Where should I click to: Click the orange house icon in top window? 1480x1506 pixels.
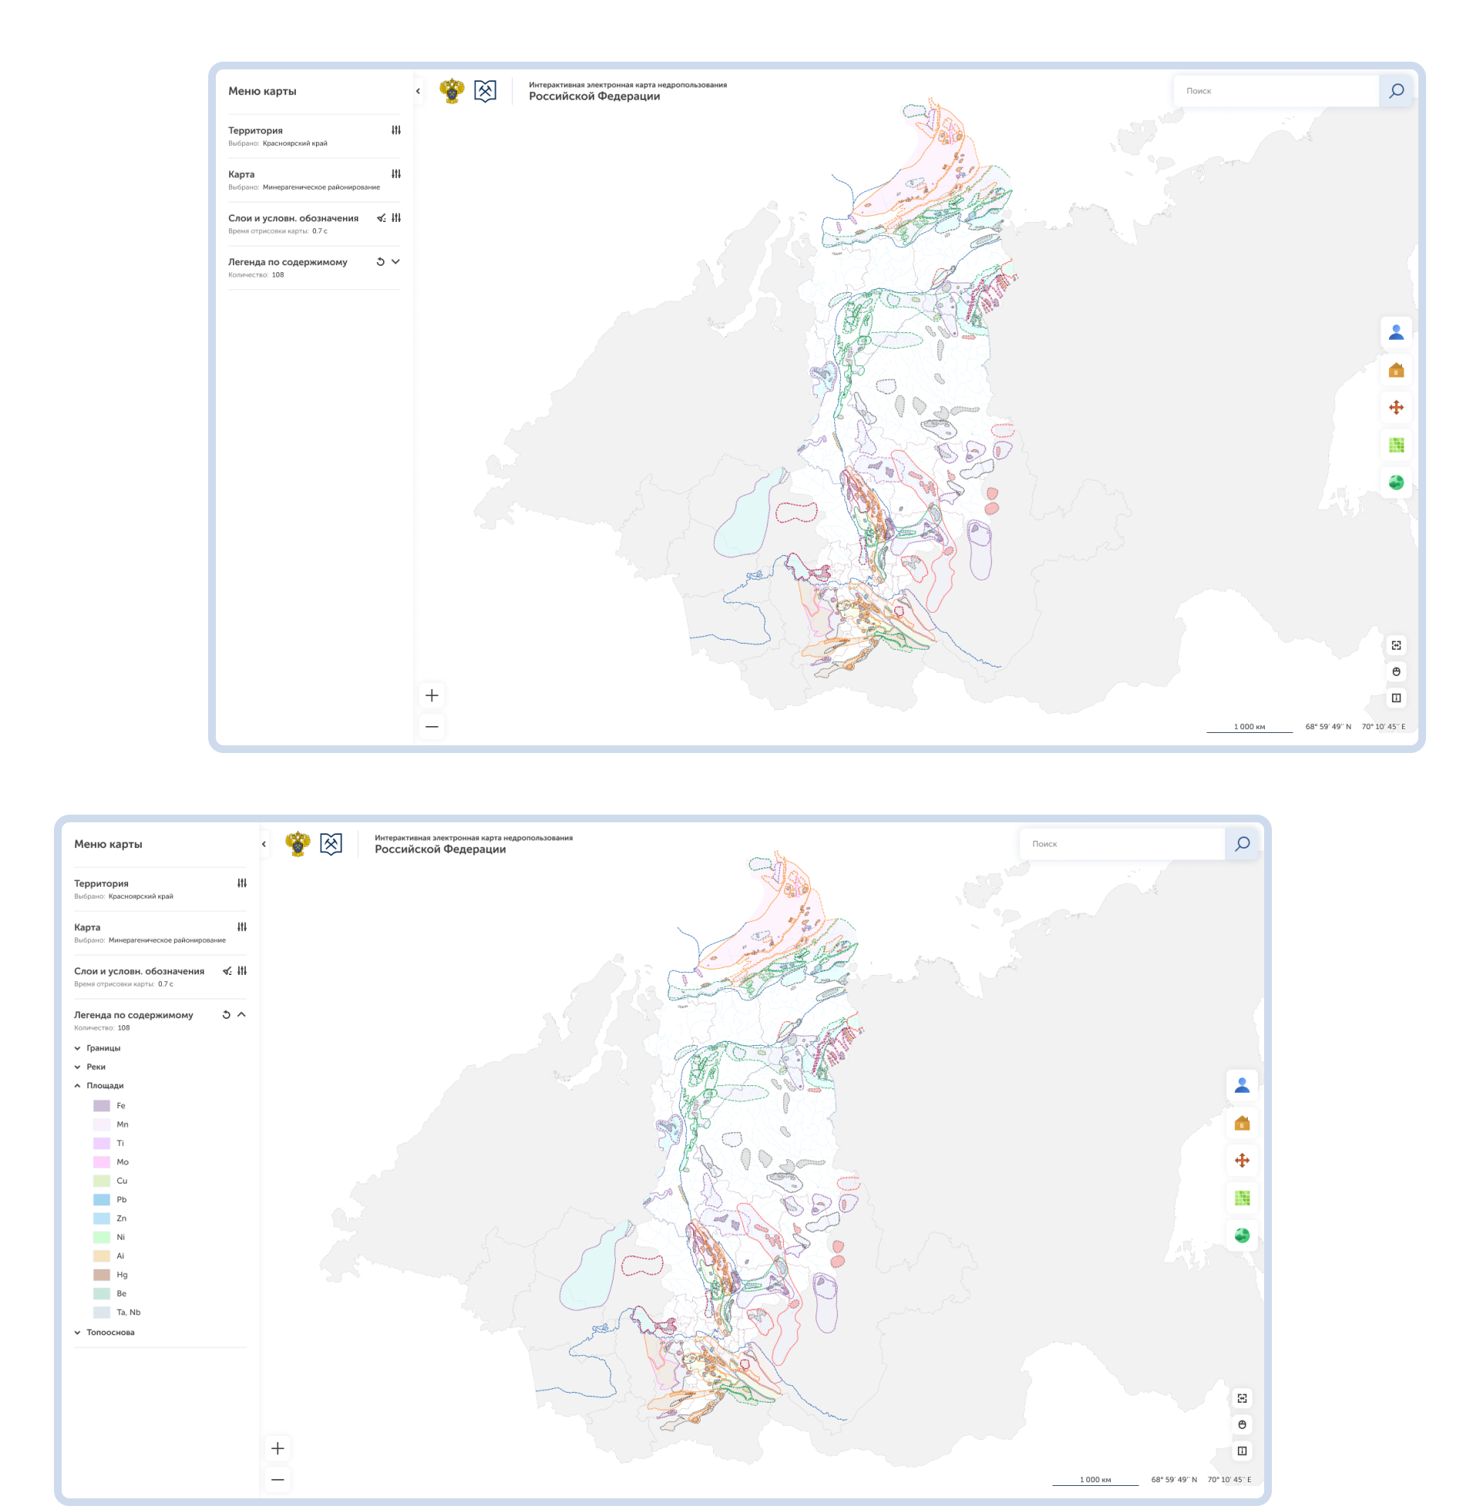(x=1395, y=370)
